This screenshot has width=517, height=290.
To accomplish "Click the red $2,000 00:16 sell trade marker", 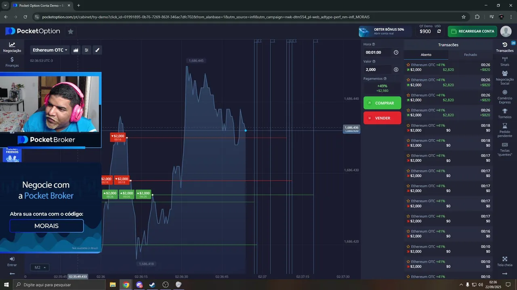I will 118,137.
